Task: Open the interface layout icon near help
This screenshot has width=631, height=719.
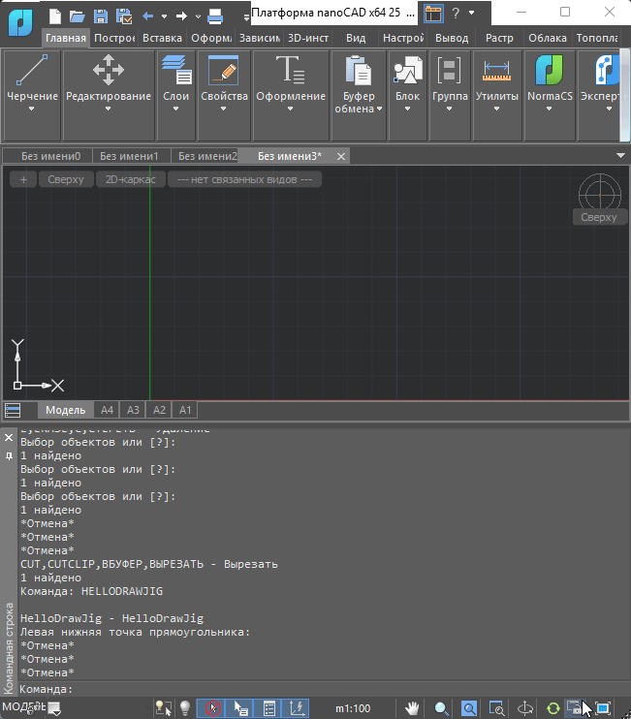Action: (x=433, y=14)
